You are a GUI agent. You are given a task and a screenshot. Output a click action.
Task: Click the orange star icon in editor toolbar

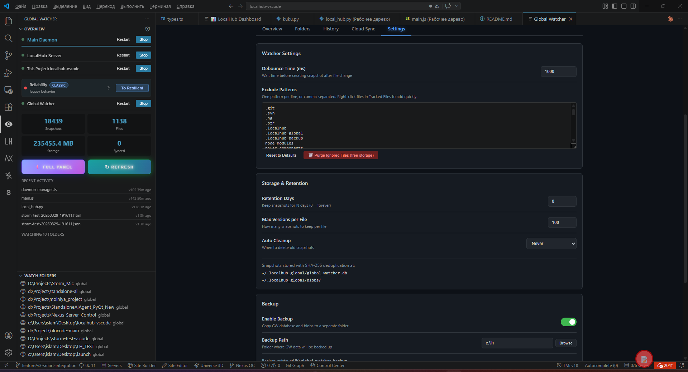(x=670, y=19)
